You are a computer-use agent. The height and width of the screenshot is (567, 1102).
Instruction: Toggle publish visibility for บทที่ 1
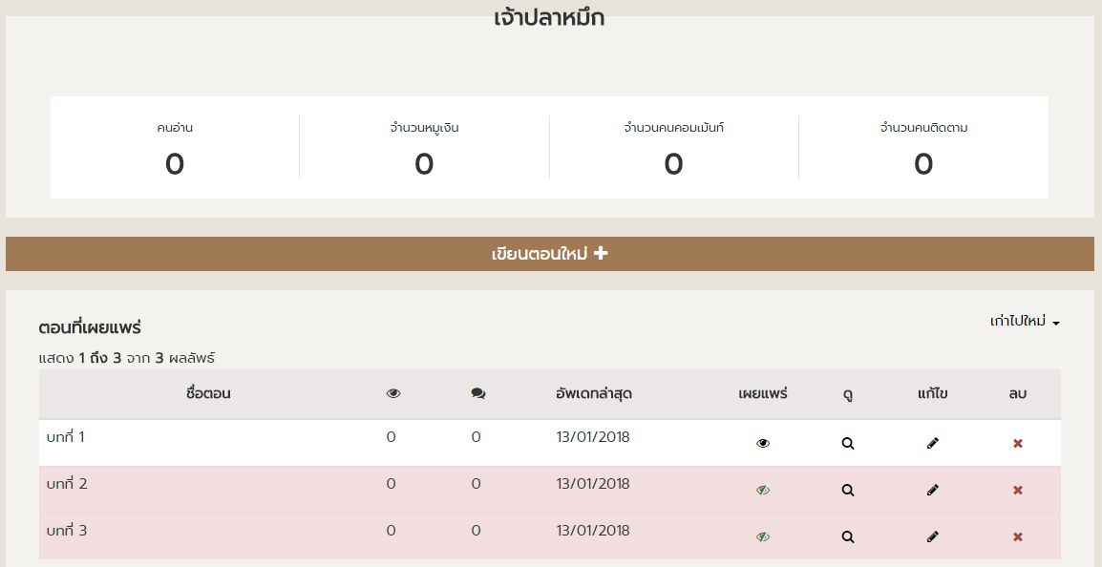point(763,443)
